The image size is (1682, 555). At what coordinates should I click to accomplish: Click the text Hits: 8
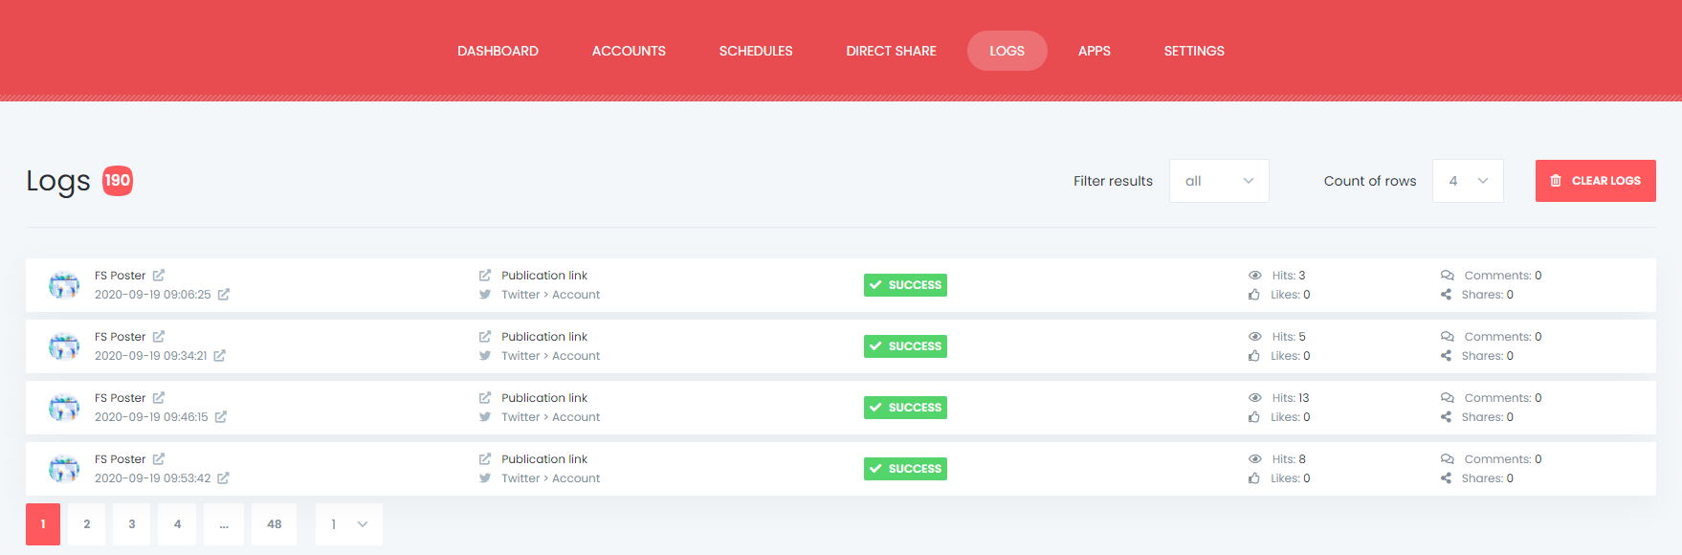pos(1289,459)
